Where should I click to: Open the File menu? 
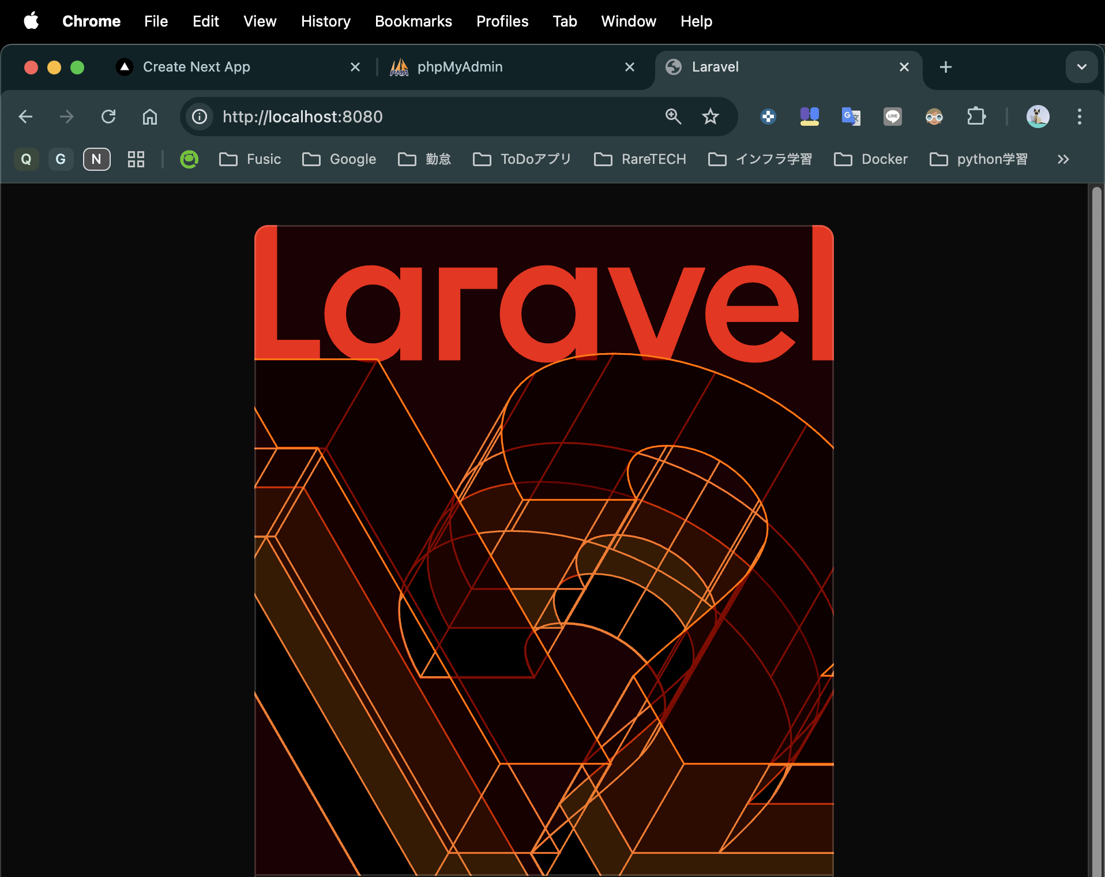click(x=156, y=21)
